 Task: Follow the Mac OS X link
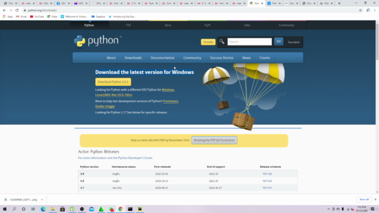[x=117, y=95]
